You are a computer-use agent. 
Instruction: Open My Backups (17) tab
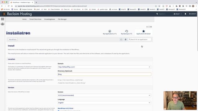click(127, 32)
